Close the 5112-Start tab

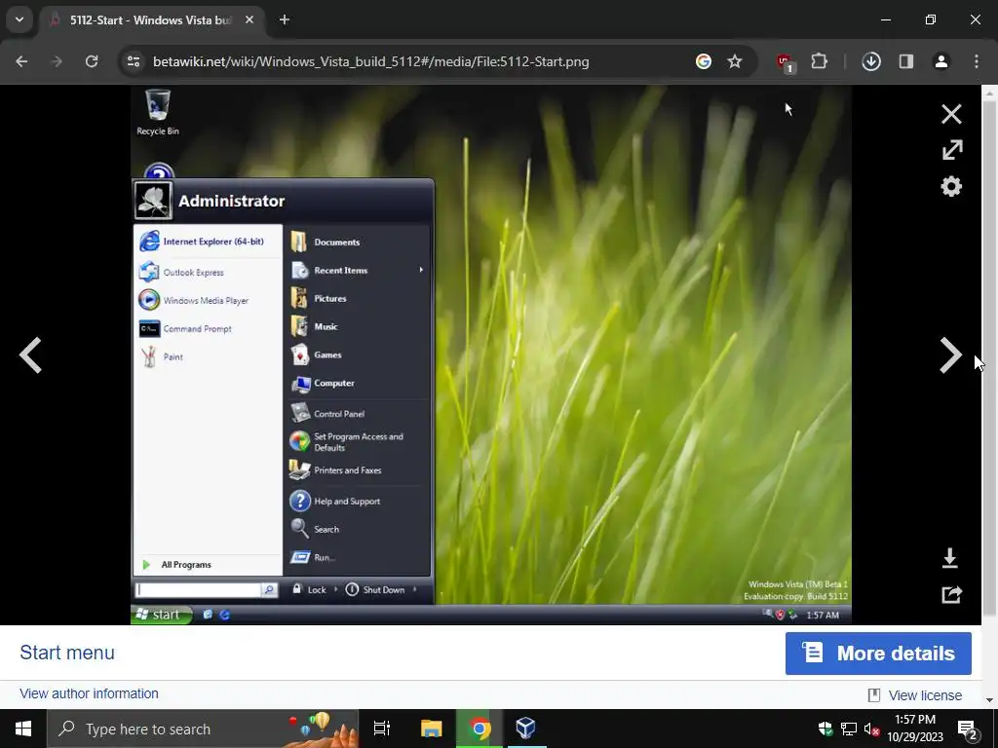click(x=249, y=19)
